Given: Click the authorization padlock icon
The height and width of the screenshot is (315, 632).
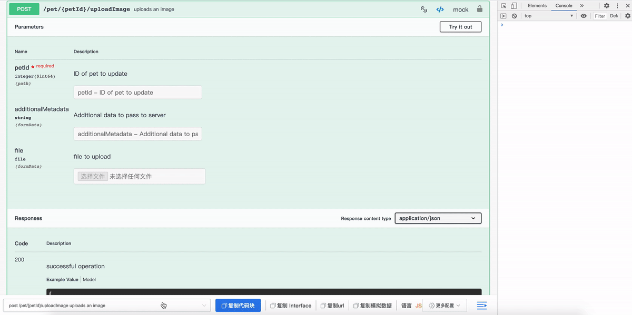Looking at the screenshot, I should click(479, 9).
